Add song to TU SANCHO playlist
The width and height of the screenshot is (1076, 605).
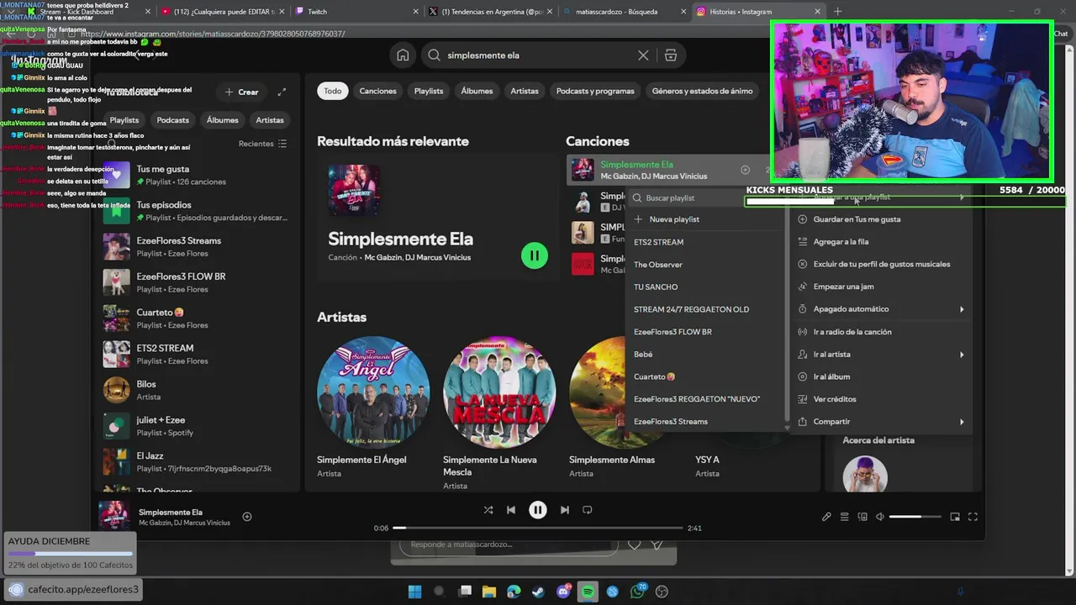tap(704, 287)
